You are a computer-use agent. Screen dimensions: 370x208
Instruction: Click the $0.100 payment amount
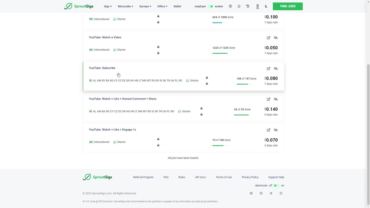(271, 17)
